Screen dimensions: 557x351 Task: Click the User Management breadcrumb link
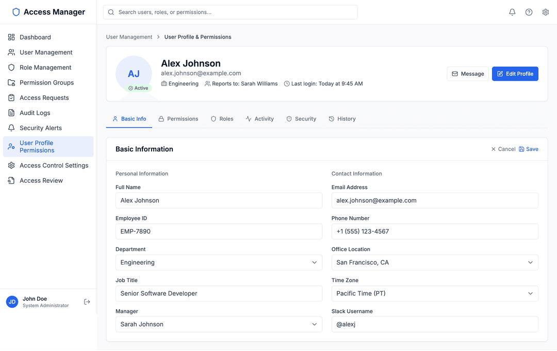click(128, 37)
